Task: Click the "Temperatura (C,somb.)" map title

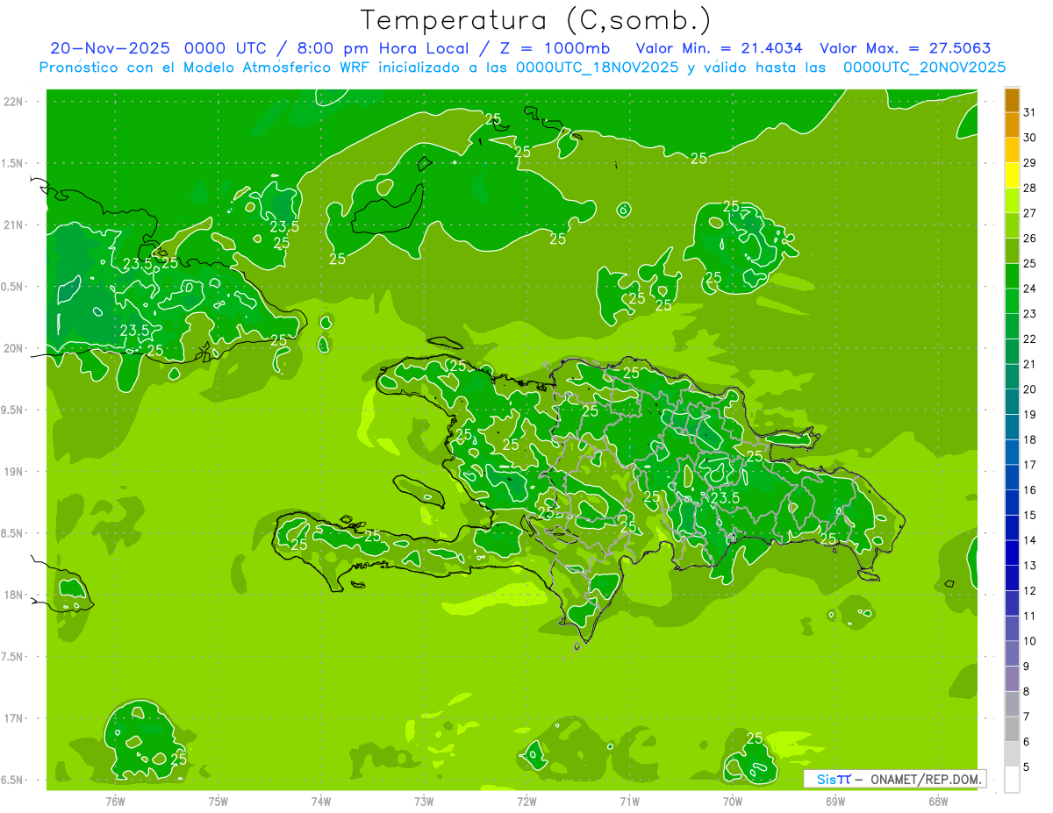Action: pyautogui.click(x=535, y=20)
